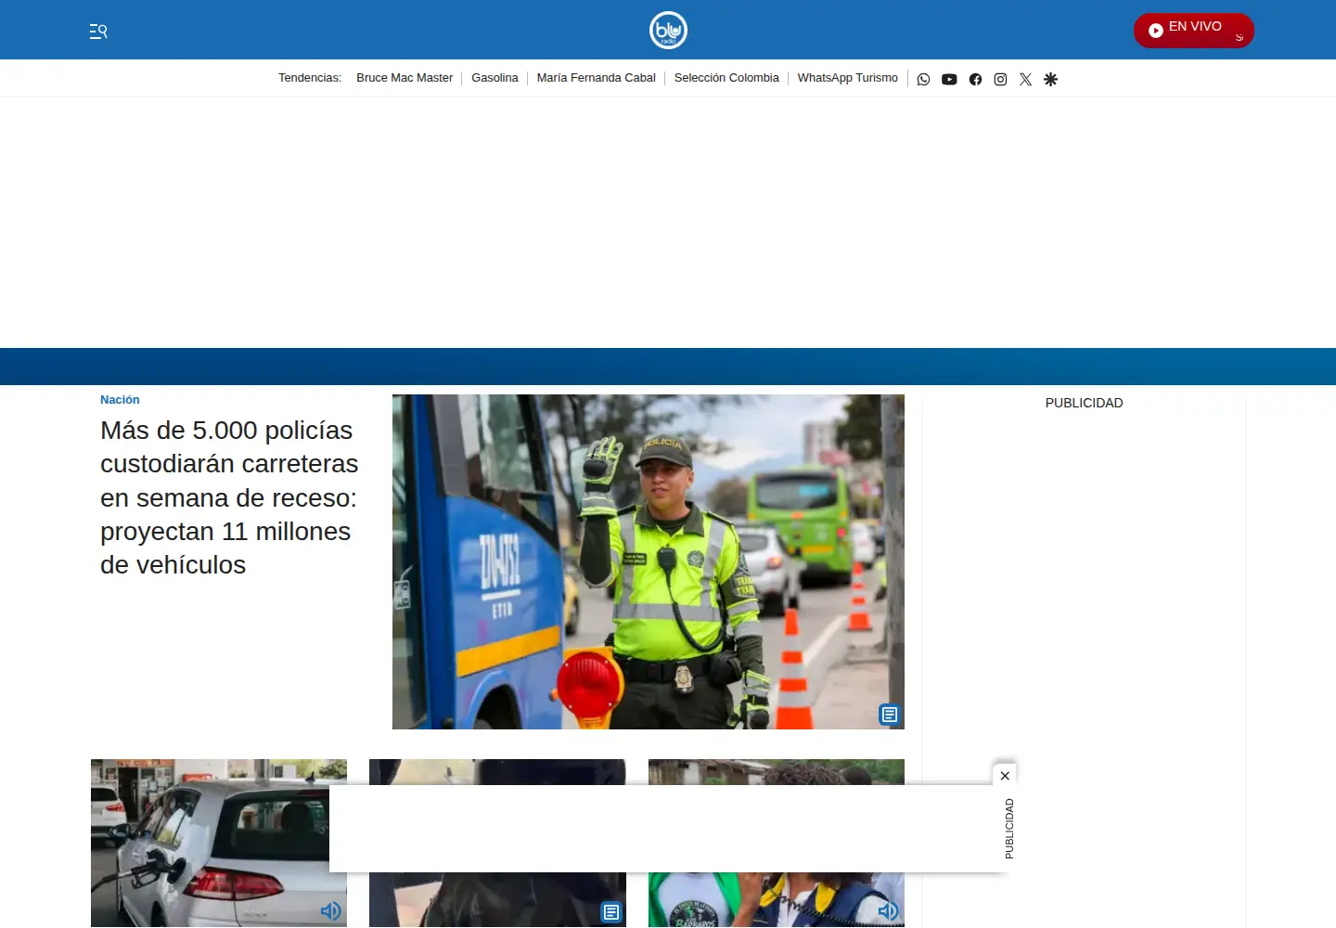Open WhatsApp Turismo trend link
The height and width of the screenshot is (928, 1336).
[848, 78]
